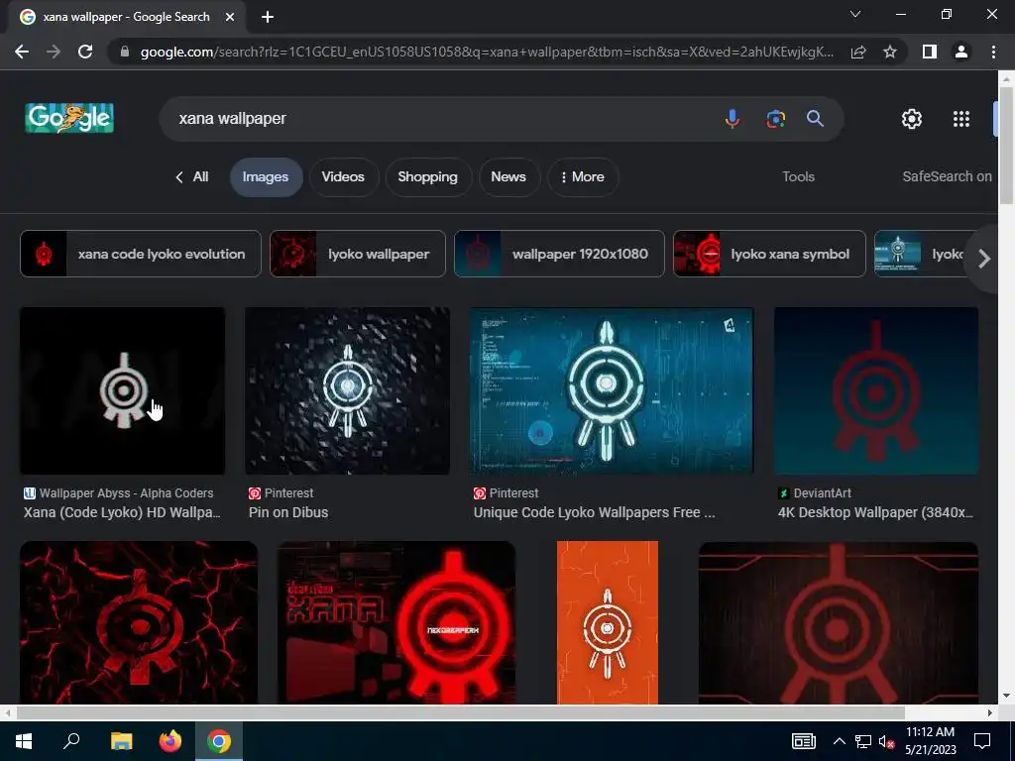Open the Chrome profile avatar
This screenshot has width=1015, height=761.
[x=961, y=52]
